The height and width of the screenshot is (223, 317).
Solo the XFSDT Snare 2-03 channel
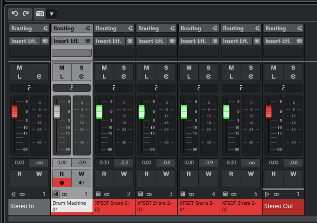click(x=166, y=68)
